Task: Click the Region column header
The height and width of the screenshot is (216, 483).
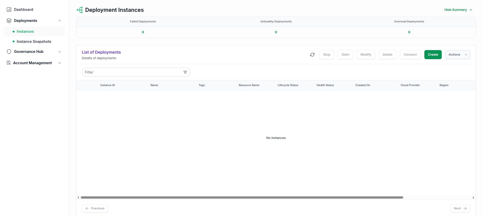Action: point(444,85)
